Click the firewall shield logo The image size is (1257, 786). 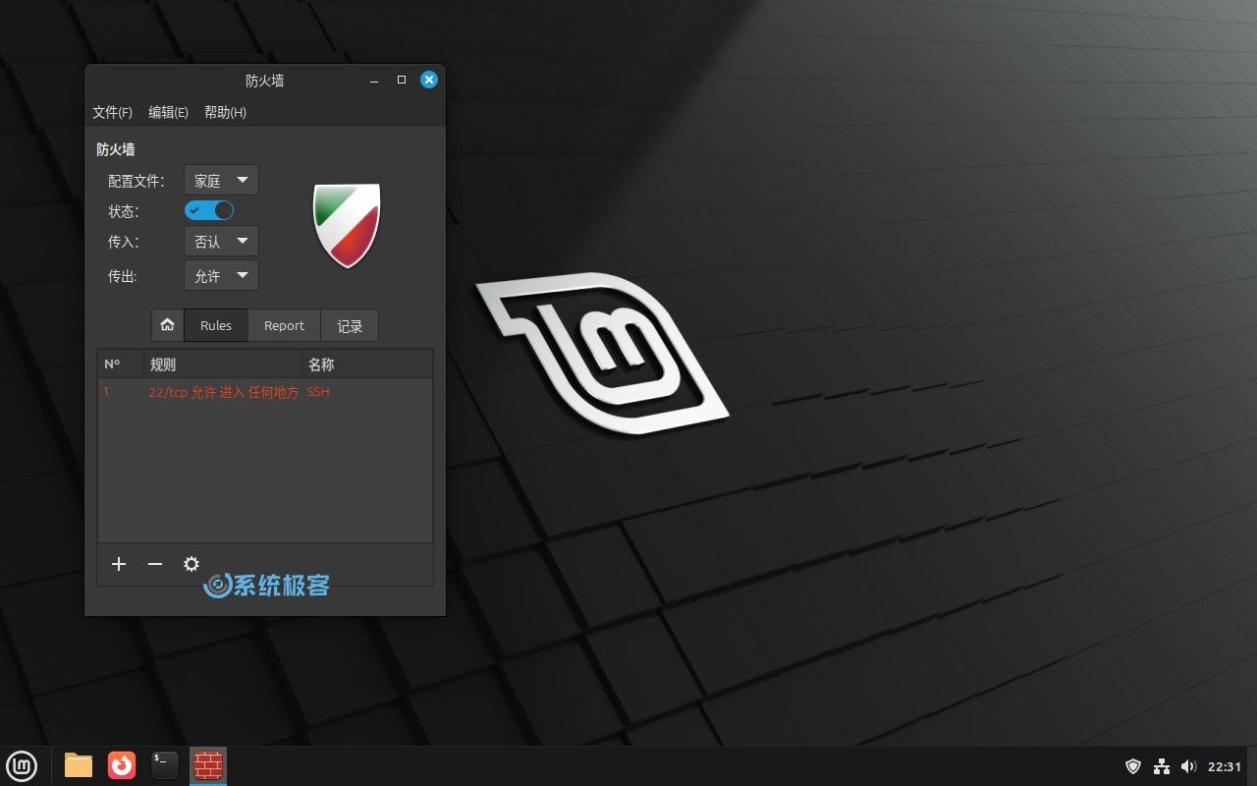tap(347, 225)
